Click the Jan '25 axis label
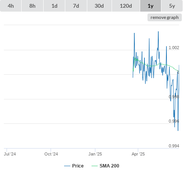Image resolution: width=183 pixels, height=176 pixels. click(95, 154)
